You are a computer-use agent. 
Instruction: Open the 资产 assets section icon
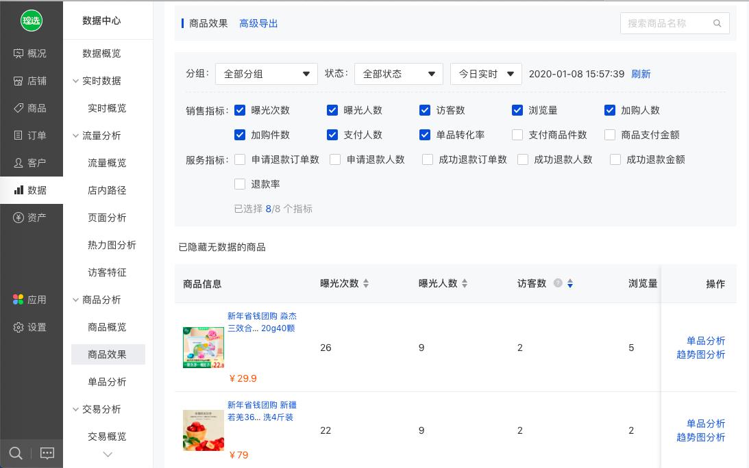[31, 218]
